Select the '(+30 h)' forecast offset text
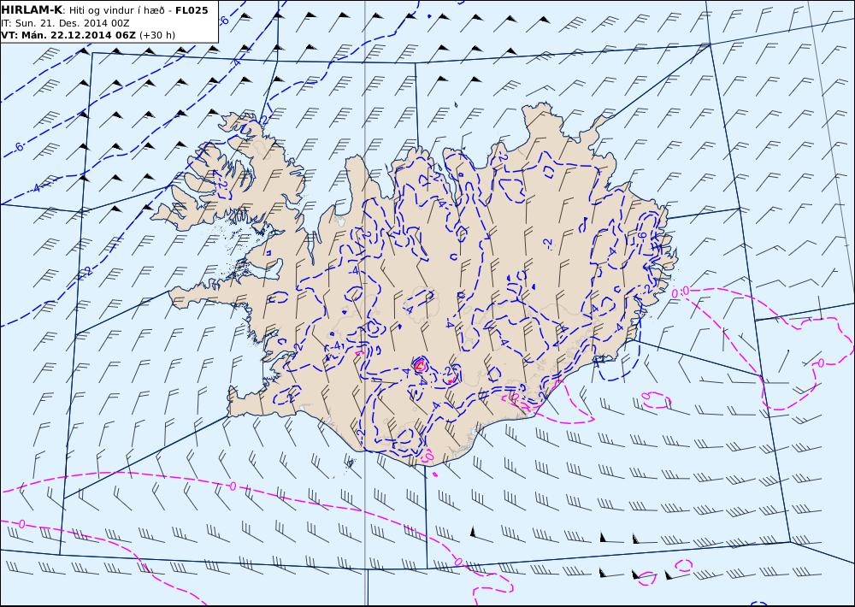Image resolution: width=855 pixels, height=607 pixels. pos(157,35)
